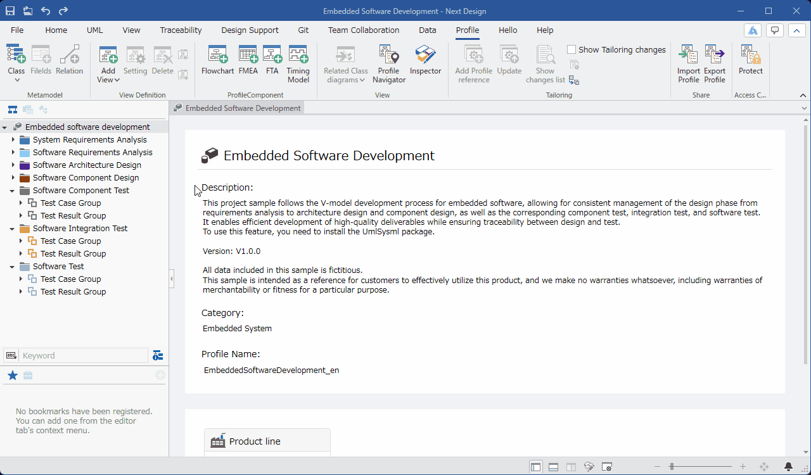Click the zoom out minus icon

pyautogui.click(x=657, y=467)
